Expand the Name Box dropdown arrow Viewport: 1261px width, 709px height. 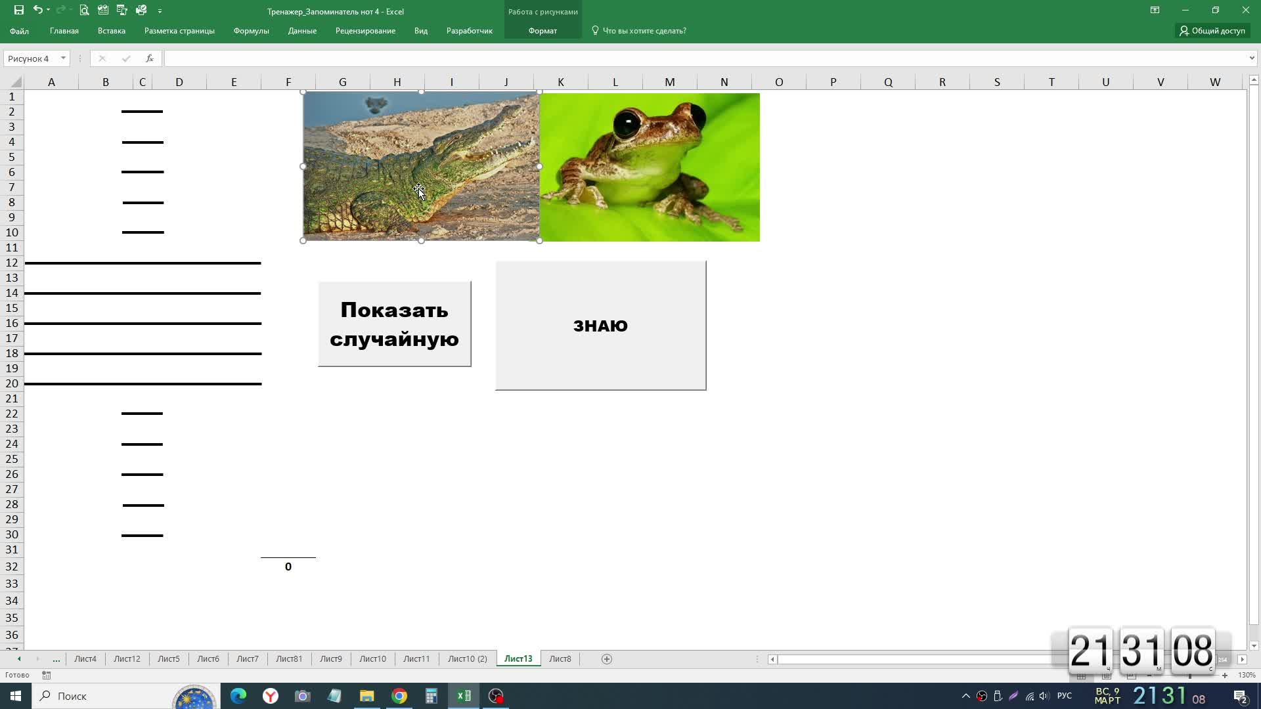click(x=63, y=58)
